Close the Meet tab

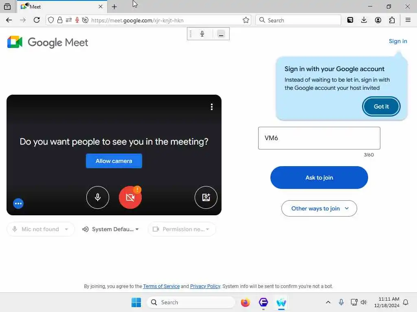101,6
